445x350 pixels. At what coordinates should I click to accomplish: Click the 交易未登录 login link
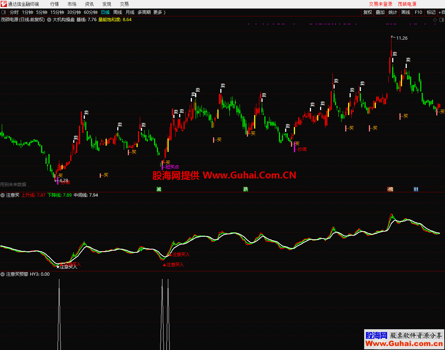381,4
